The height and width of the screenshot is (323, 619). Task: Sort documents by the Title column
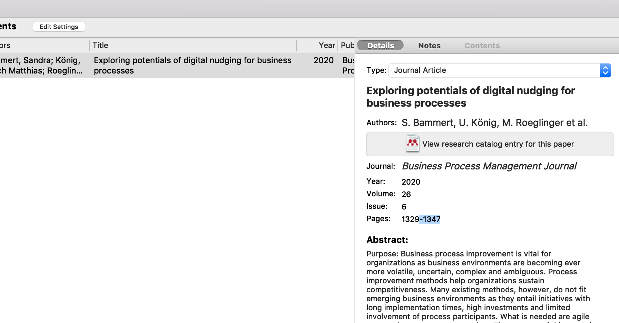click(x=193, y=46)
